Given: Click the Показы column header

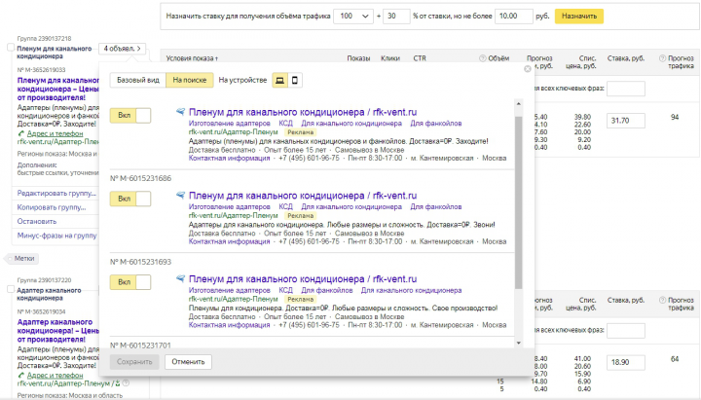Looking at the screenshot, I should coord(358,58).
